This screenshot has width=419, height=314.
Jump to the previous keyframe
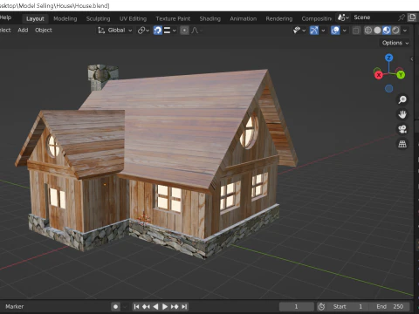146,306
